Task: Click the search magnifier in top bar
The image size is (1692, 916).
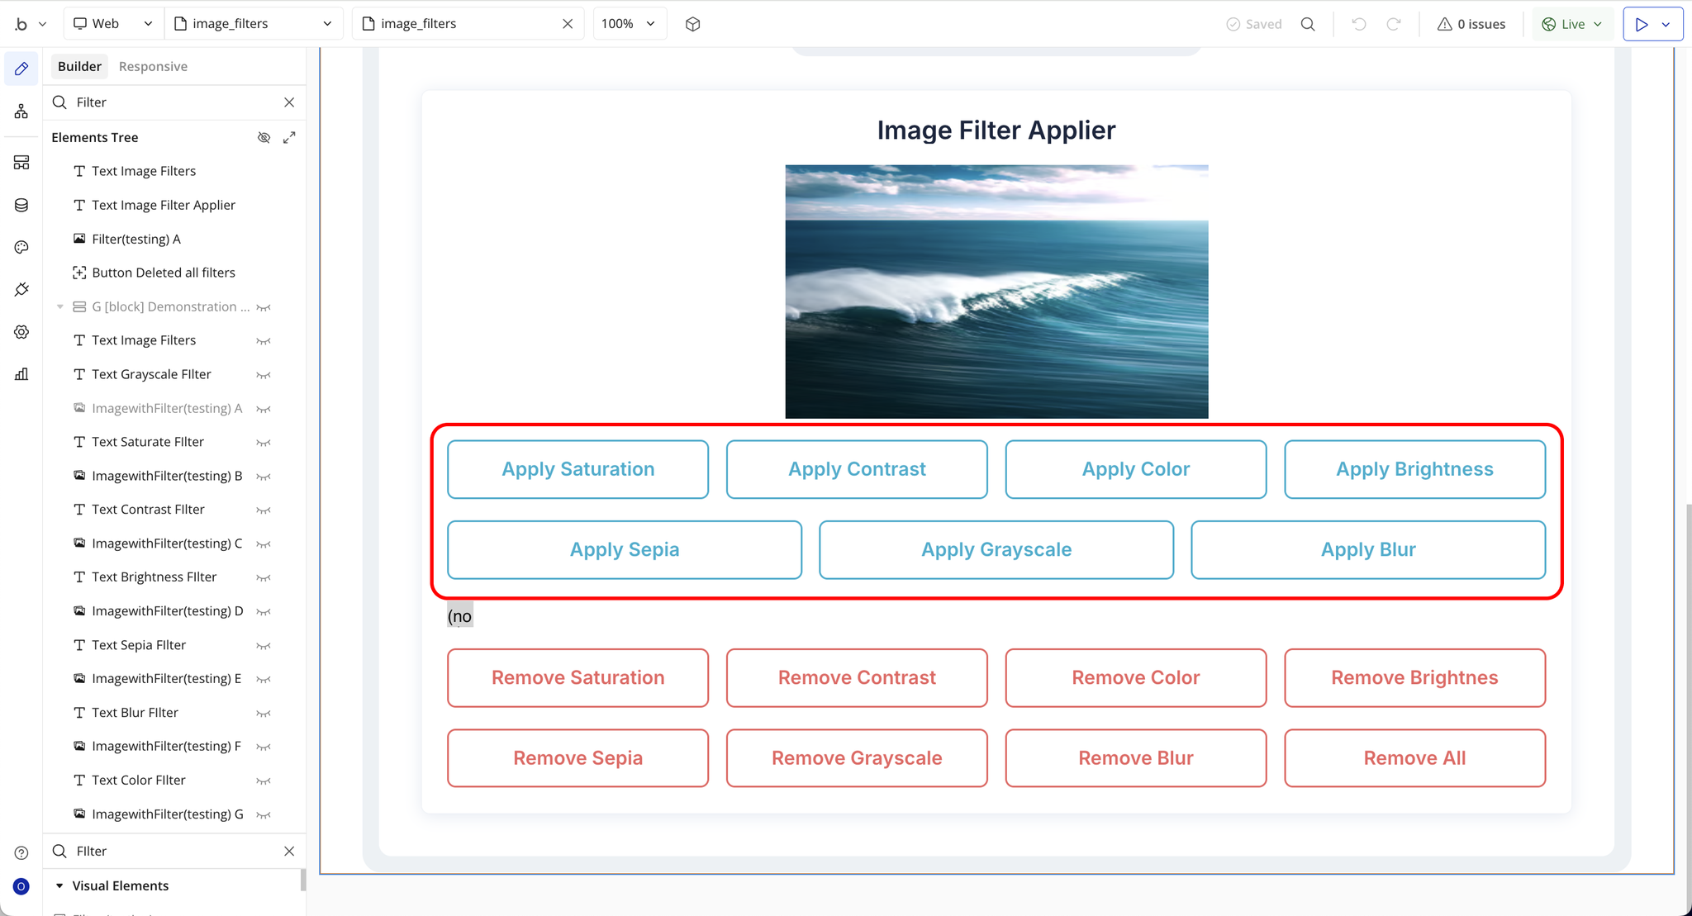Action: pos(1308,24)
